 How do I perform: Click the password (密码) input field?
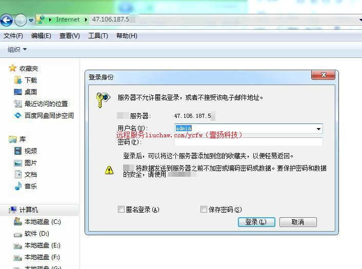point(248,142)
